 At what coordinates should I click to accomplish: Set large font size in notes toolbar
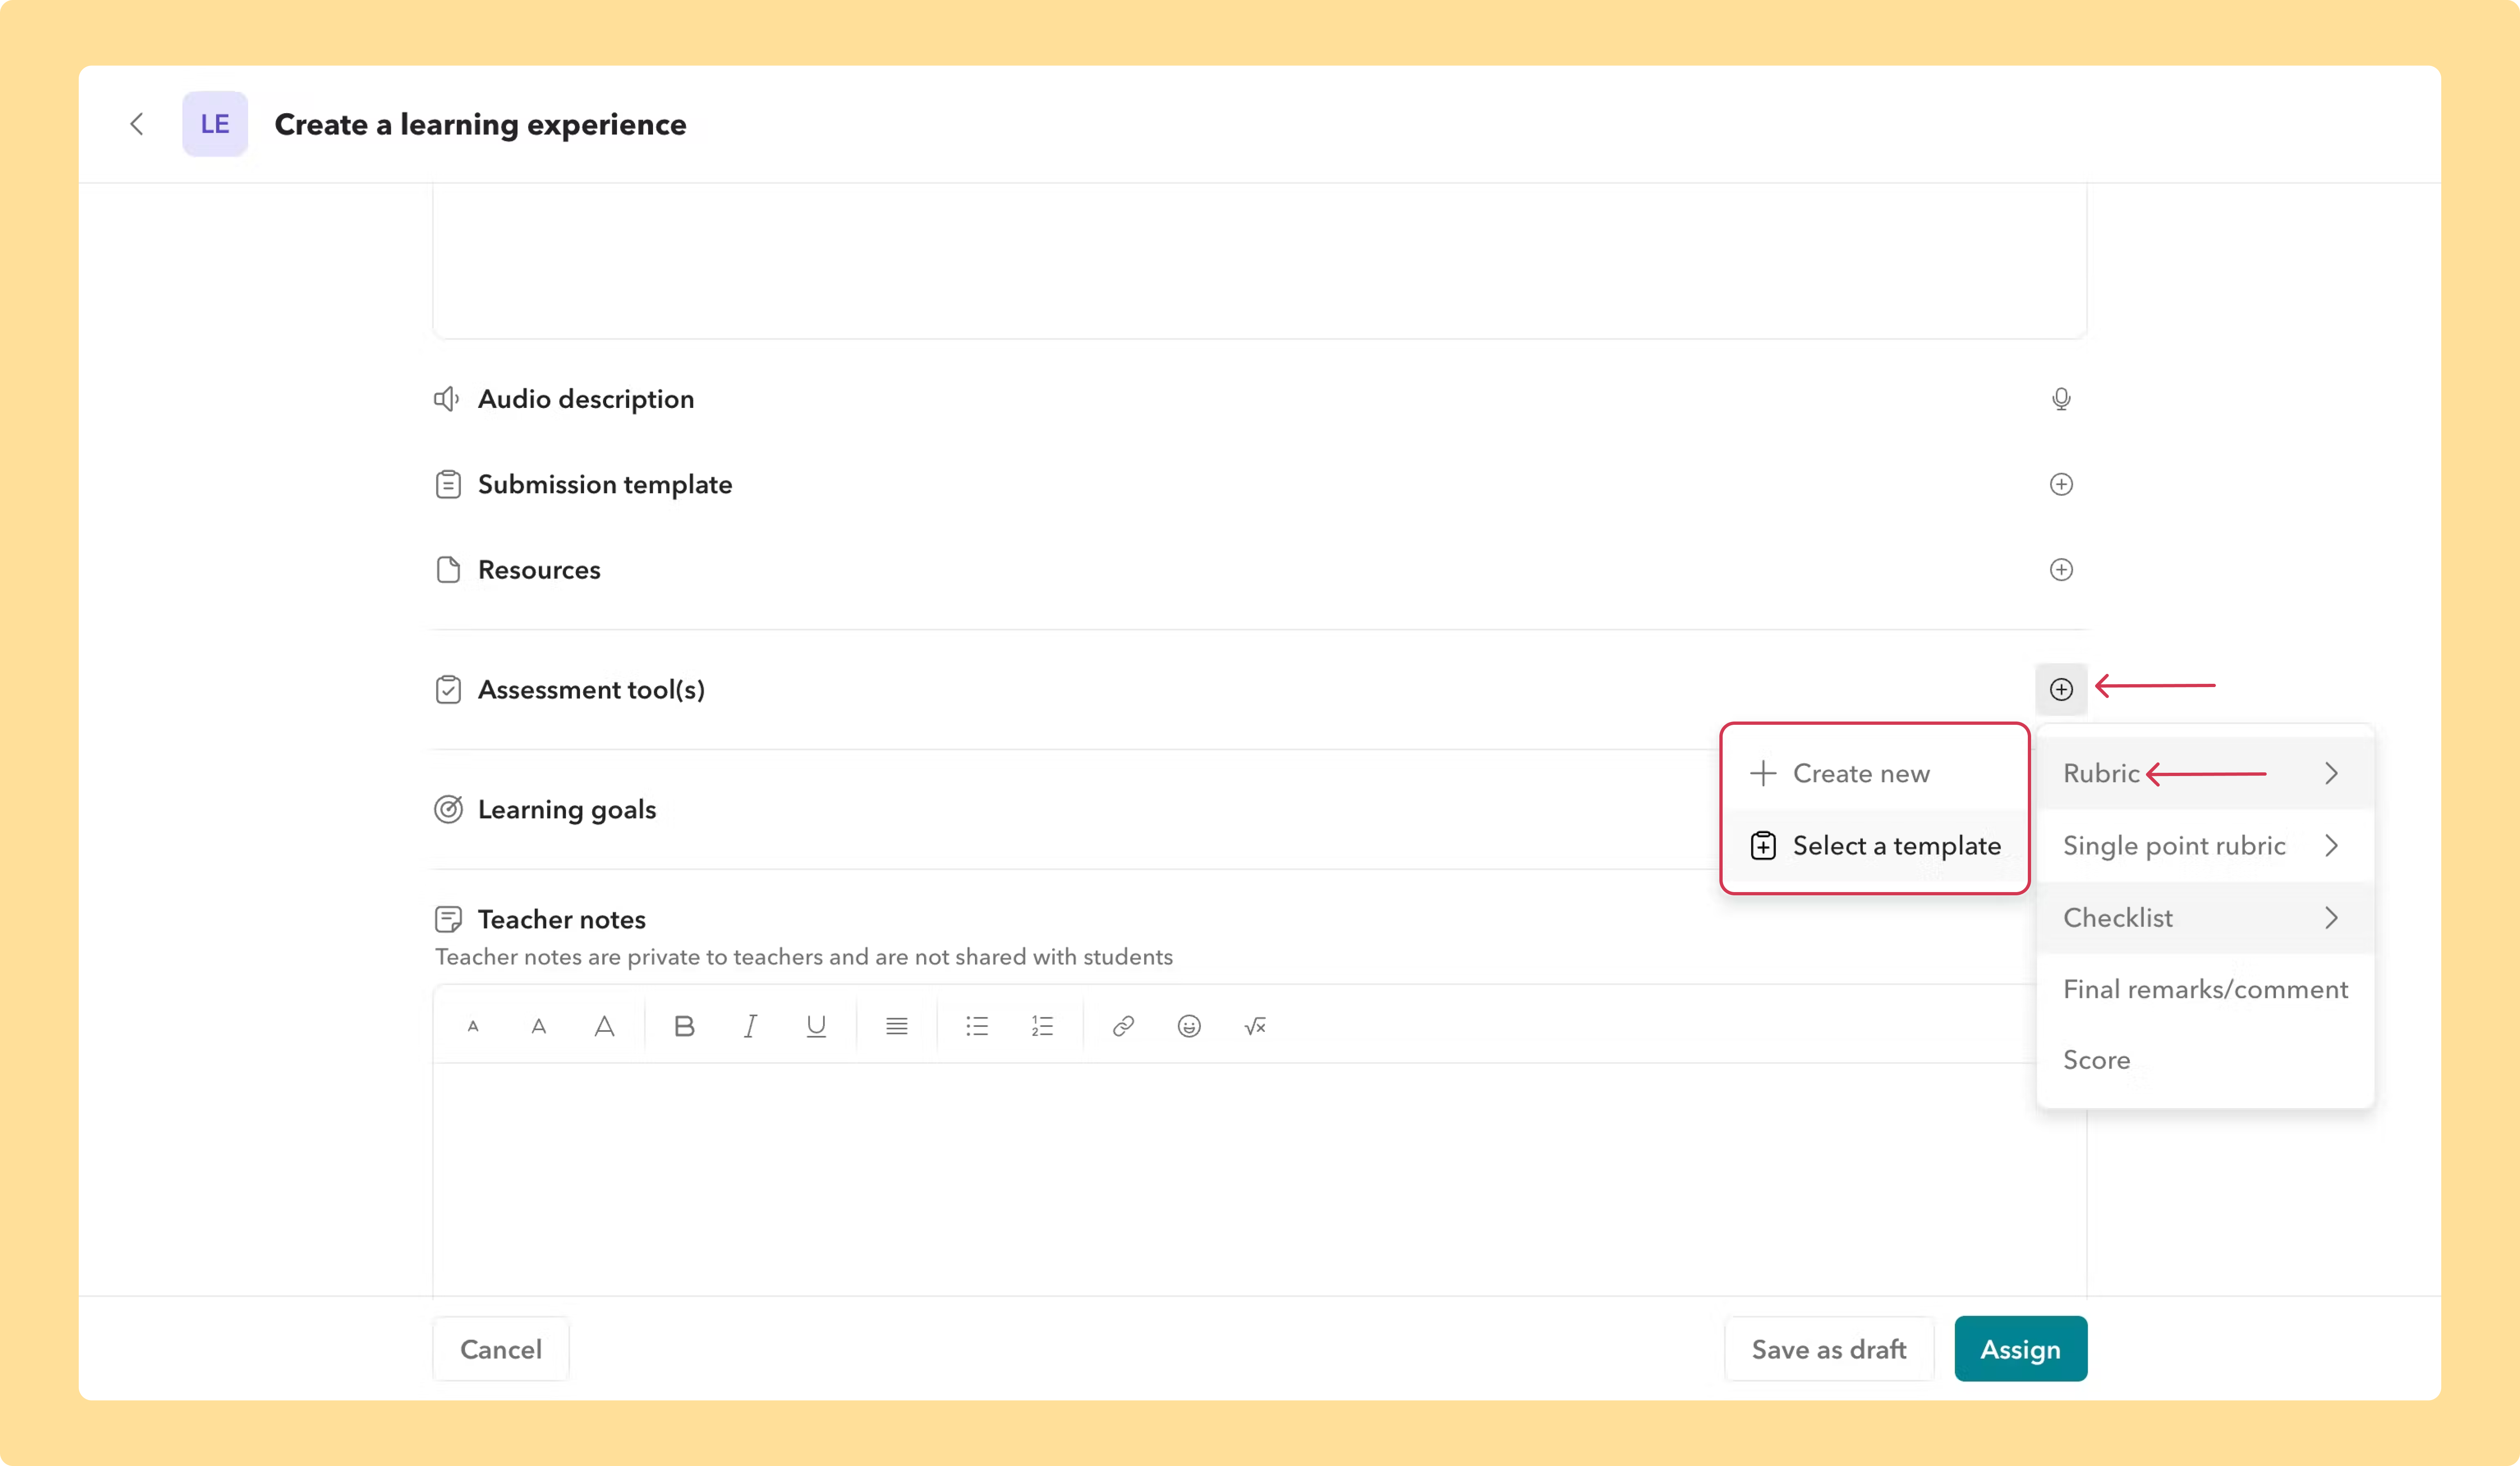(x=604, y=1026)
